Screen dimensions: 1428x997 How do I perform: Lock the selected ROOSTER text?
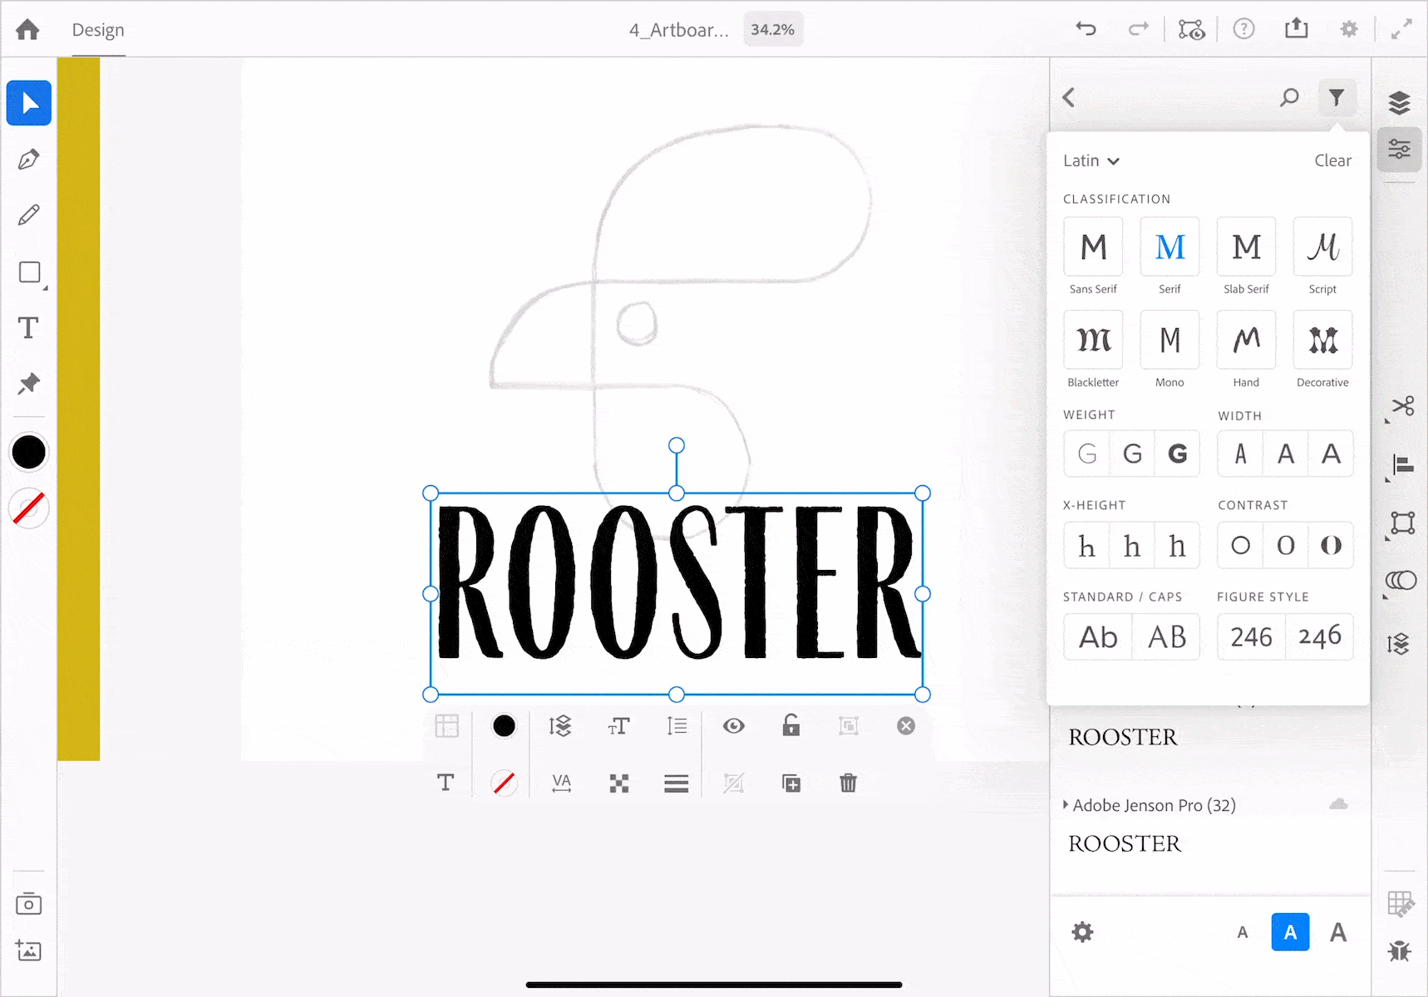tap(790, 725)
